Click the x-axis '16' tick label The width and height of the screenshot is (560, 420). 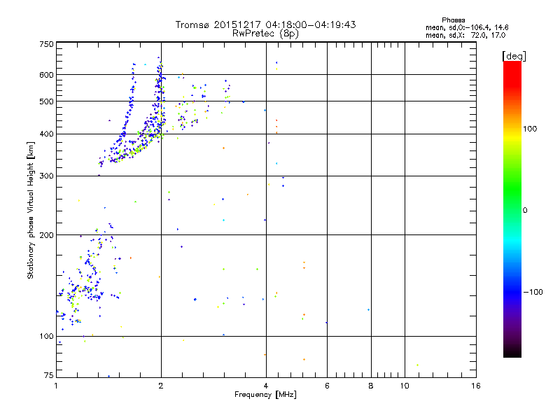(x=476, y=386)
